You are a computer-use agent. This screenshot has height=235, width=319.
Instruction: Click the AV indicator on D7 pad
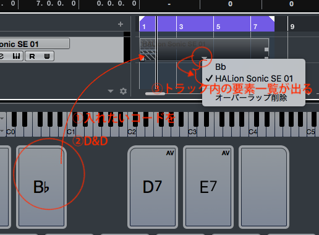point(170,153)
